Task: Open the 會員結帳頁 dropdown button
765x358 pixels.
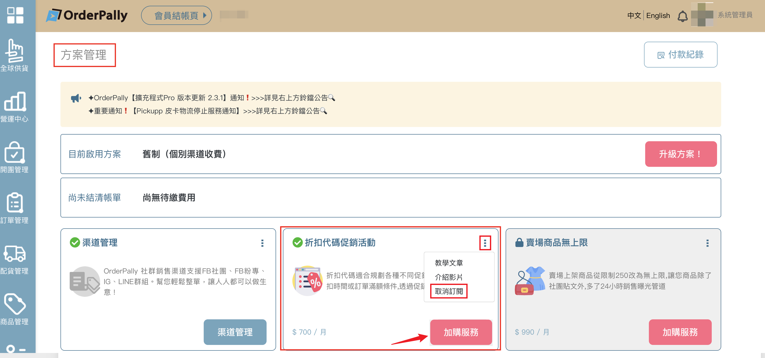Action: tap(176, 16)
